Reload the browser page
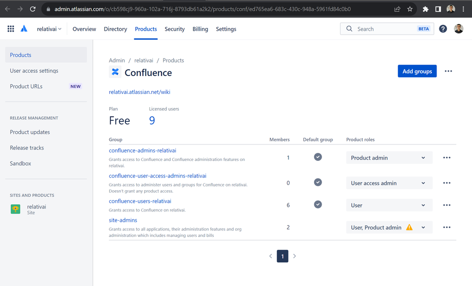The image size is (472, 286). pyautogui.click(x=33, y=9)
